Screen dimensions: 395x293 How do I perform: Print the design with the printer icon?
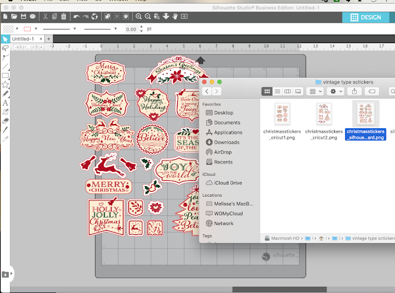click(33, 17)
